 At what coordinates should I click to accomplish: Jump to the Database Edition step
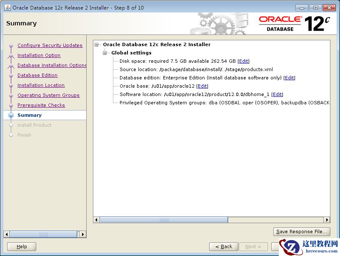(x=37, y=75)
